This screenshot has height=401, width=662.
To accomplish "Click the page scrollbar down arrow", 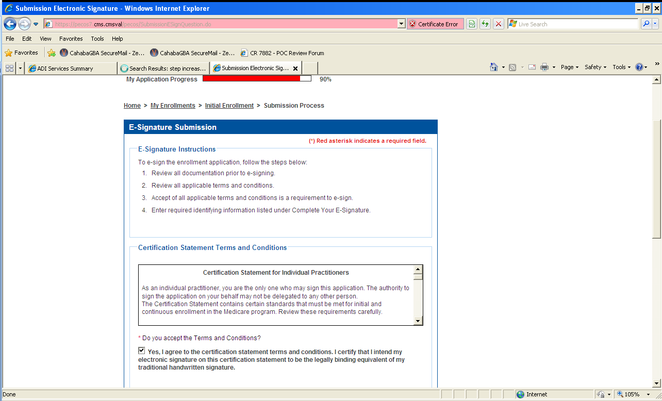I will (x=657, y=383).
